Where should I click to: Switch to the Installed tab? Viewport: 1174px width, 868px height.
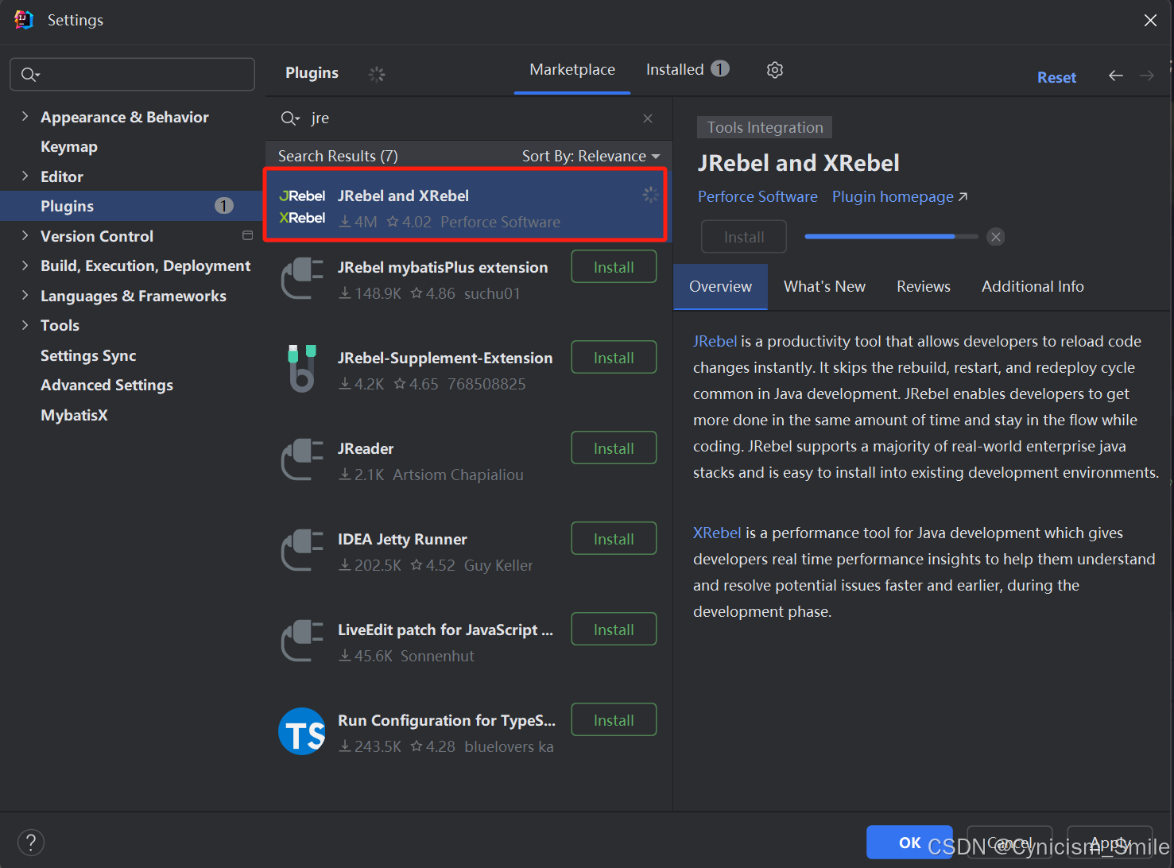(687, 70)
